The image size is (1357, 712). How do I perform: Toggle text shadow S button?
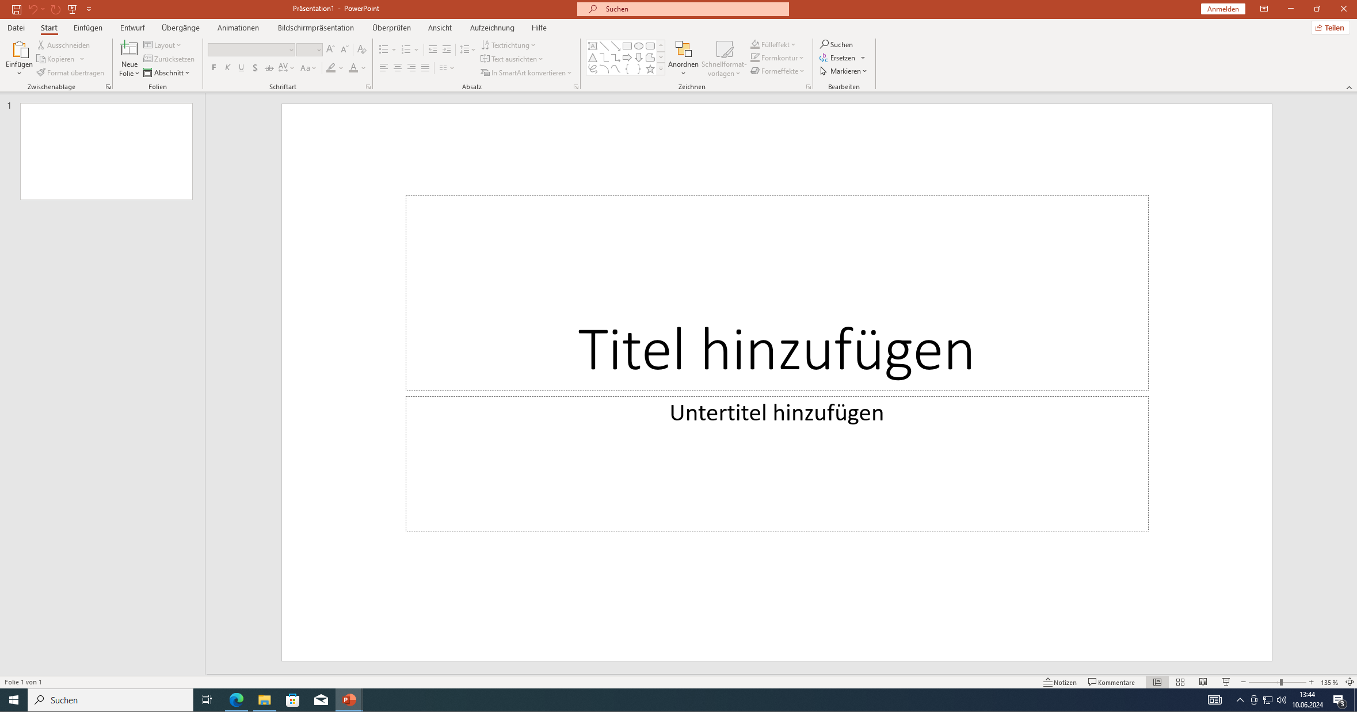256,68
